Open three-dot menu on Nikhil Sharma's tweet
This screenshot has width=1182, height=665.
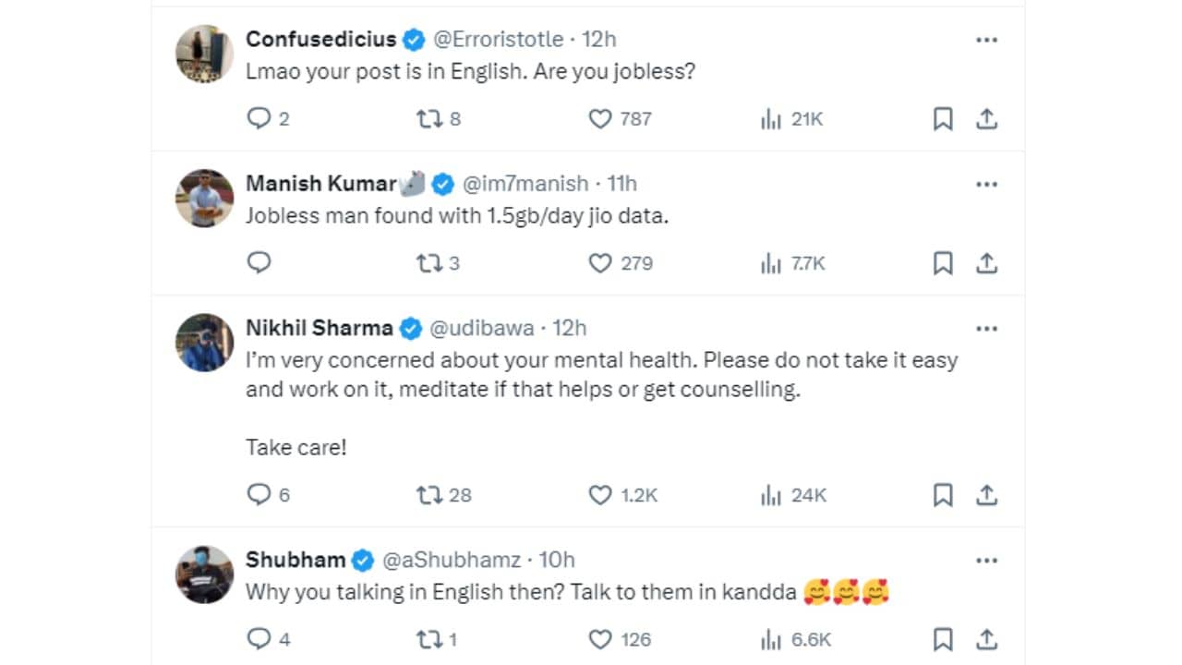coord(986,328)
